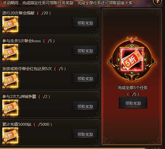This screenshot has width=165, height=149.
Task: Click red gem atop the prize medallion
Action: (132, 40)
